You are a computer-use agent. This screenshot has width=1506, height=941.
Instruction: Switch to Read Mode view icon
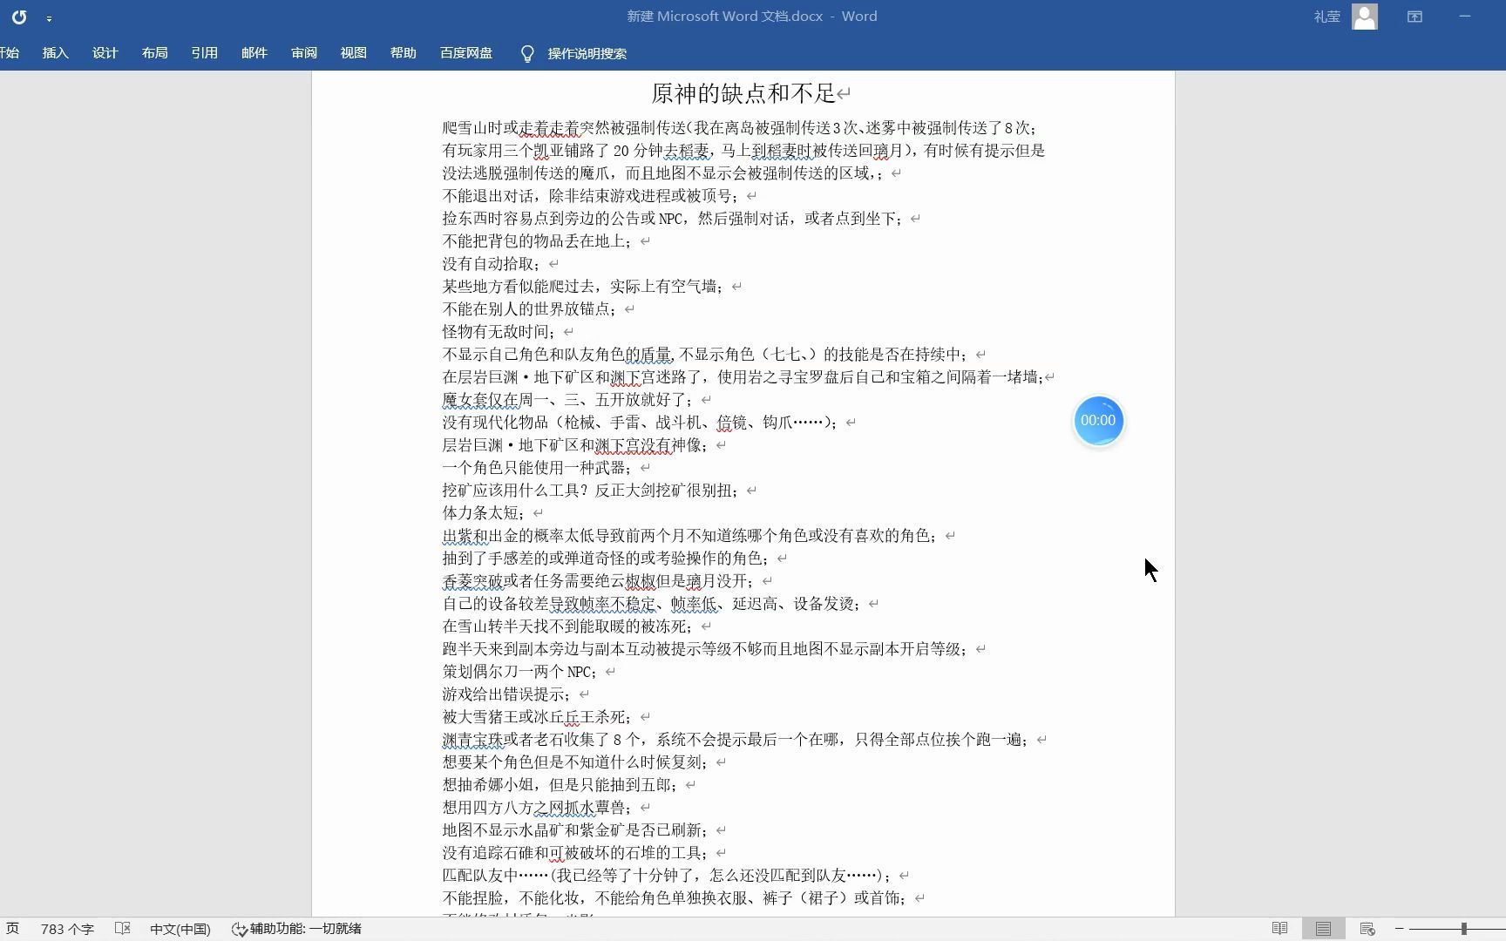(x=1279, y=929)
